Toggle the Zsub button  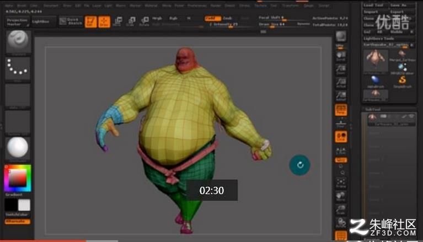pyautogui.click(x=227, y=18)
